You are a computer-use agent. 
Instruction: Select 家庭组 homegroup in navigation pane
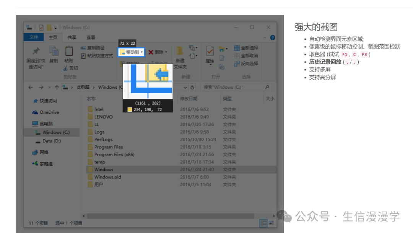coord(42,164)
